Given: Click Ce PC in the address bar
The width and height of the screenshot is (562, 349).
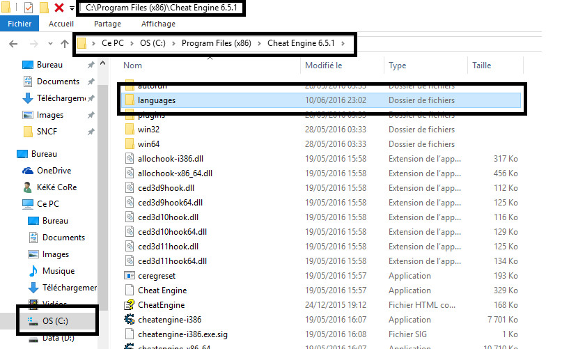Looking at the screenshot, I should click(x=113, y=43).
